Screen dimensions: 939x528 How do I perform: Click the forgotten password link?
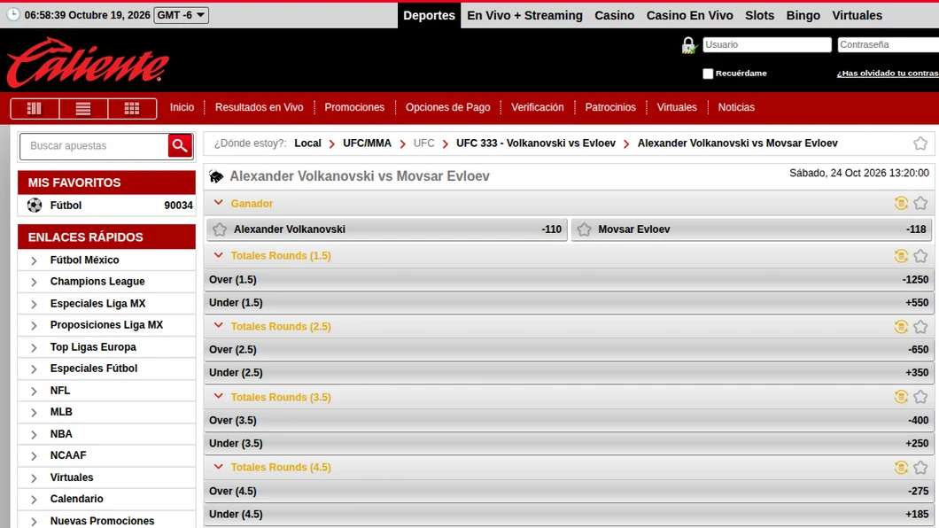point(888,73)
